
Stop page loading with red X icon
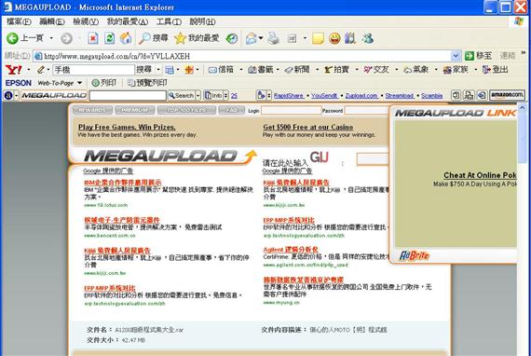93,38
